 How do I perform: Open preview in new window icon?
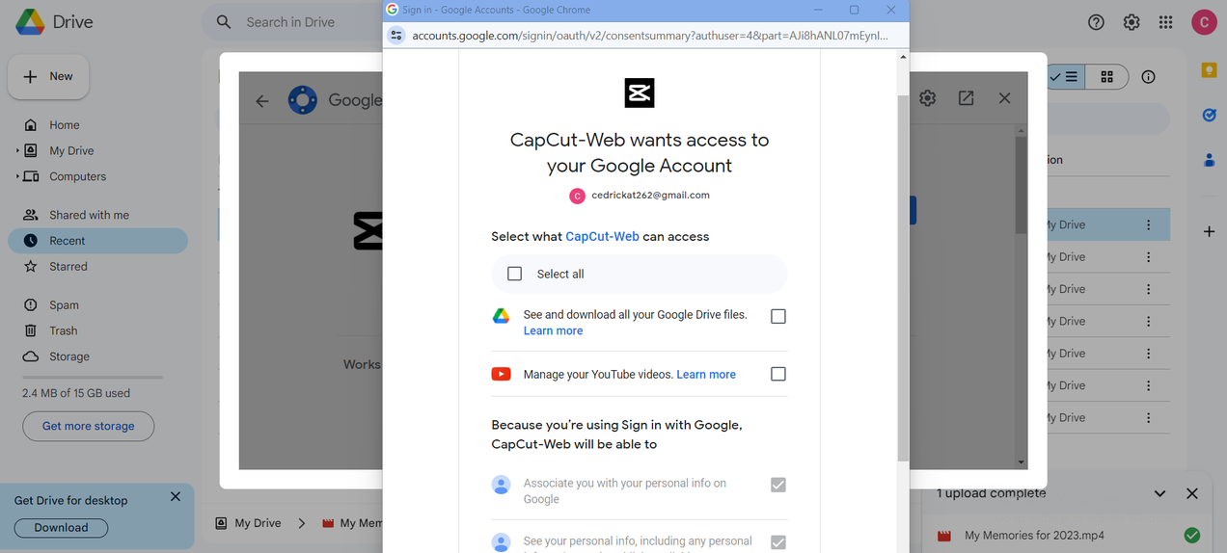point(966,98)
